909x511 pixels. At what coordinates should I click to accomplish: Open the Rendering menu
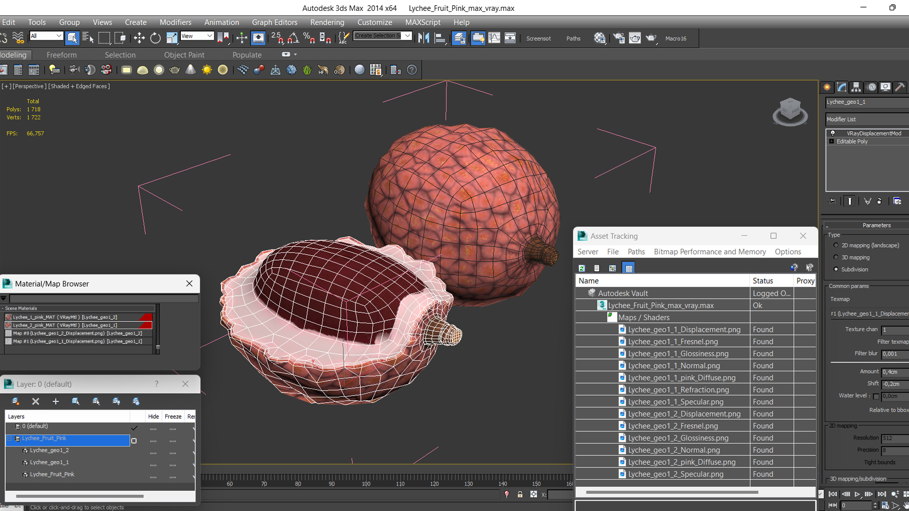tap(327, 22)
